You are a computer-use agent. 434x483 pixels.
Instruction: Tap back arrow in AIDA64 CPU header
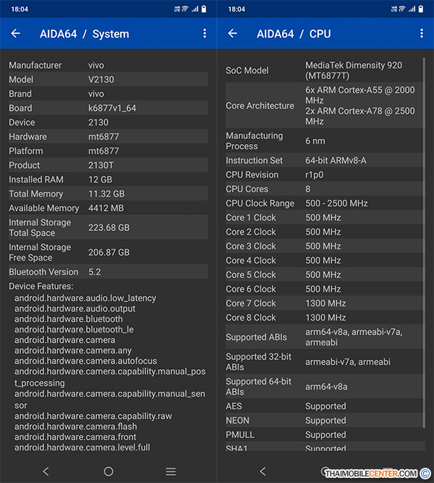tap(232, 33)
